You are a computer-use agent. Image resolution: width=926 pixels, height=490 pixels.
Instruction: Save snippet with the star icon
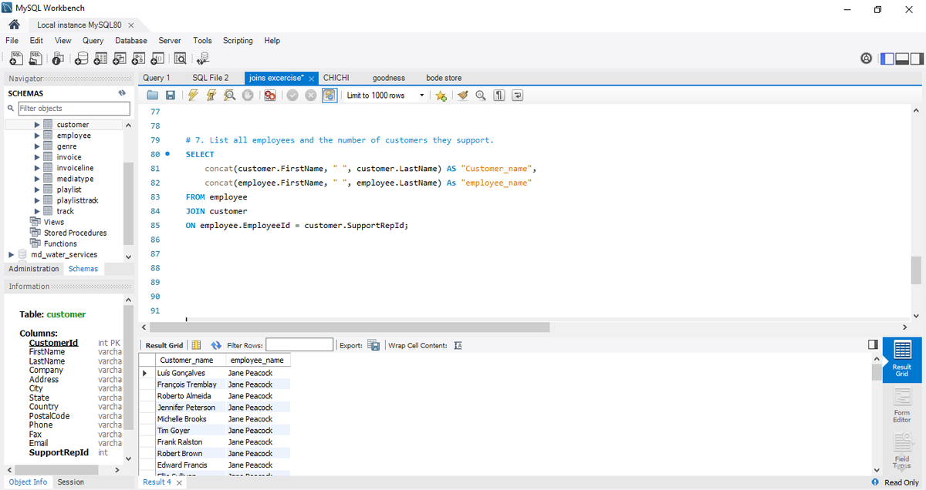(x=441, y=96)
